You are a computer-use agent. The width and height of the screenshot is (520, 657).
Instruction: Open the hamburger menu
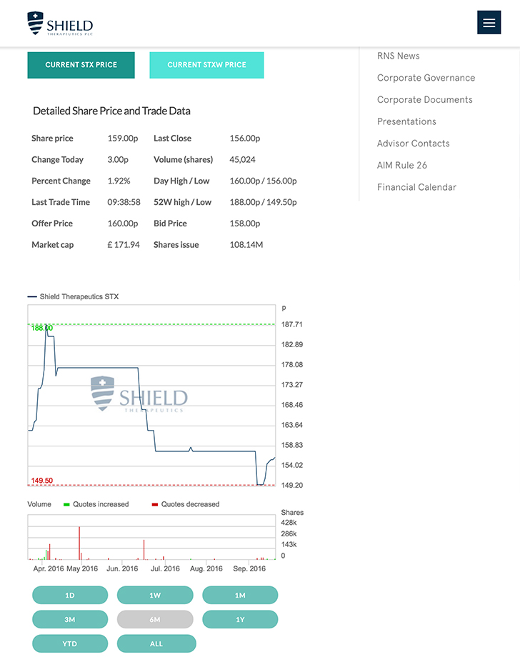pyautogui.click(x=489, y=22)
